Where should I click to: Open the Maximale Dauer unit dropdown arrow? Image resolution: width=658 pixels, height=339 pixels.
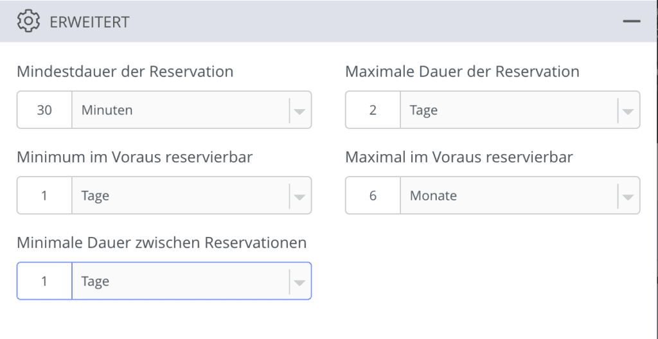pyautogui.click(x=628, y=111)
